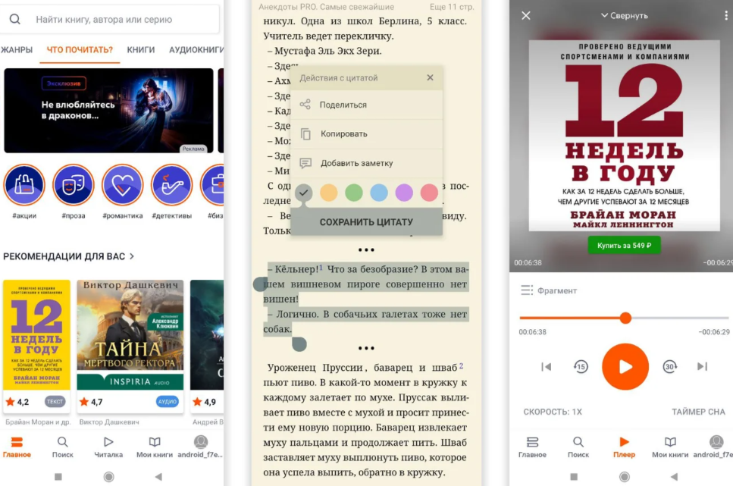Skip to previous track
733x486 pixels.
[546, 367]
